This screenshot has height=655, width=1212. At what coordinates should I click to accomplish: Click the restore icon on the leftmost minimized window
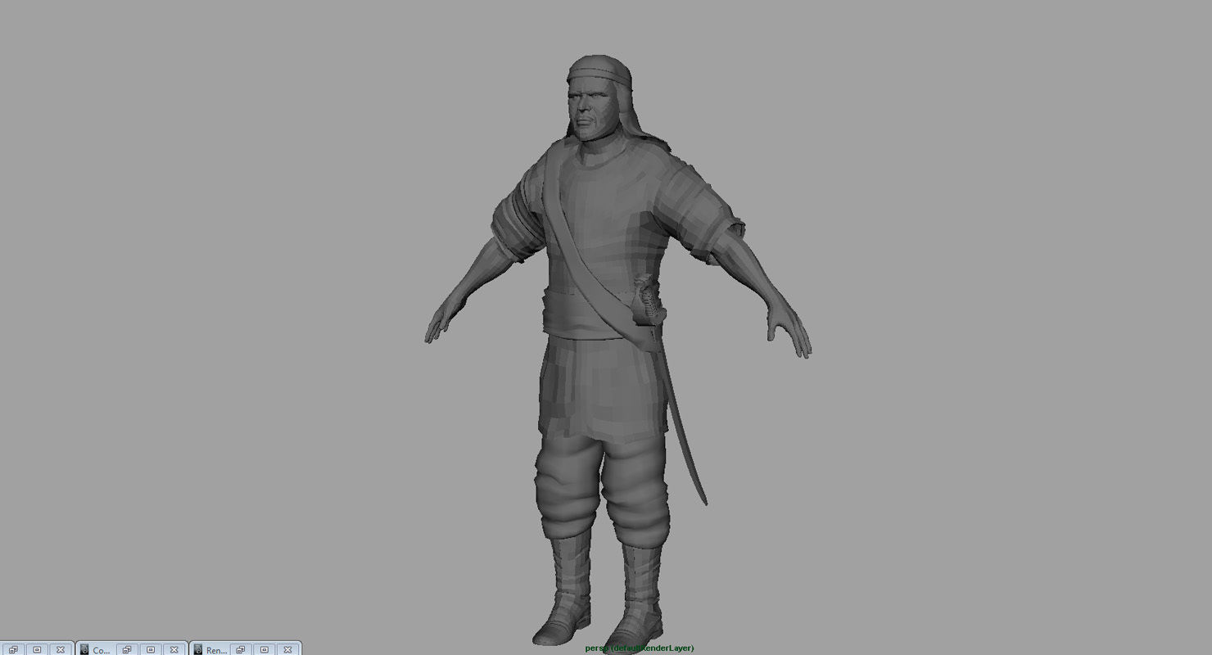pos(13,649)
